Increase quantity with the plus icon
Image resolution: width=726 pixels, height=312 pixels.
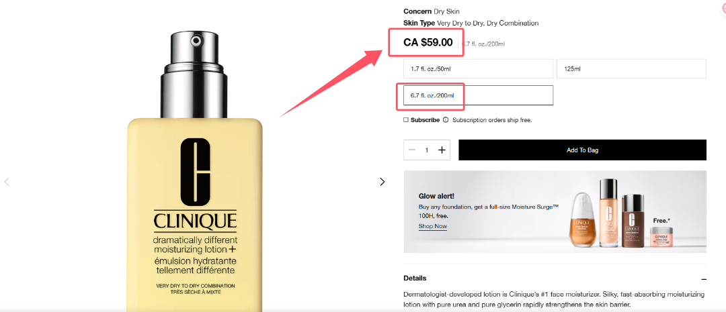click(442, 150)
